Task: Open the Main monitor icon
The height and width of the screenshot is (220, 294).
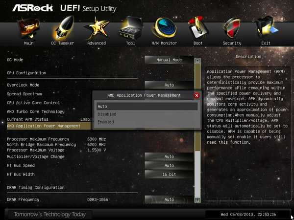Action: click(x=28, y=28)
